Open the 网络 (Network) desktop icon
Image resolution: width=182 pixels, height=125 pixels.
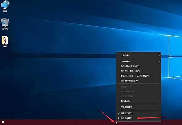(5, 6)
